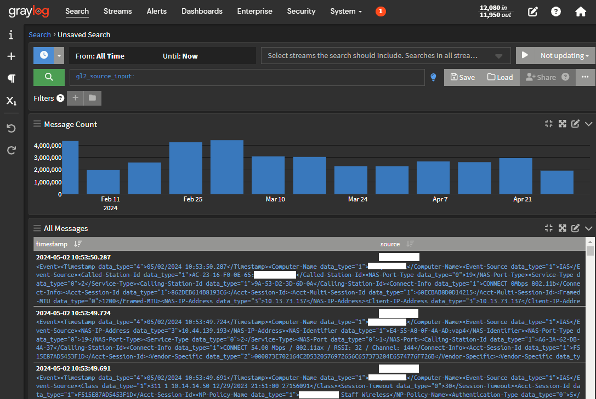The image size is (596, 399).
Task: Open the scratchpad edit icon in header
Action: tap(532, 11)
